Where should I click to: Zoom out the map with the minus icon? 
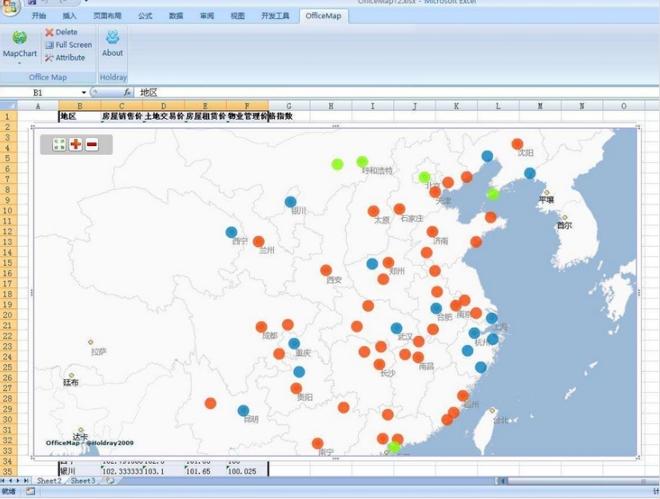point(92,145)
